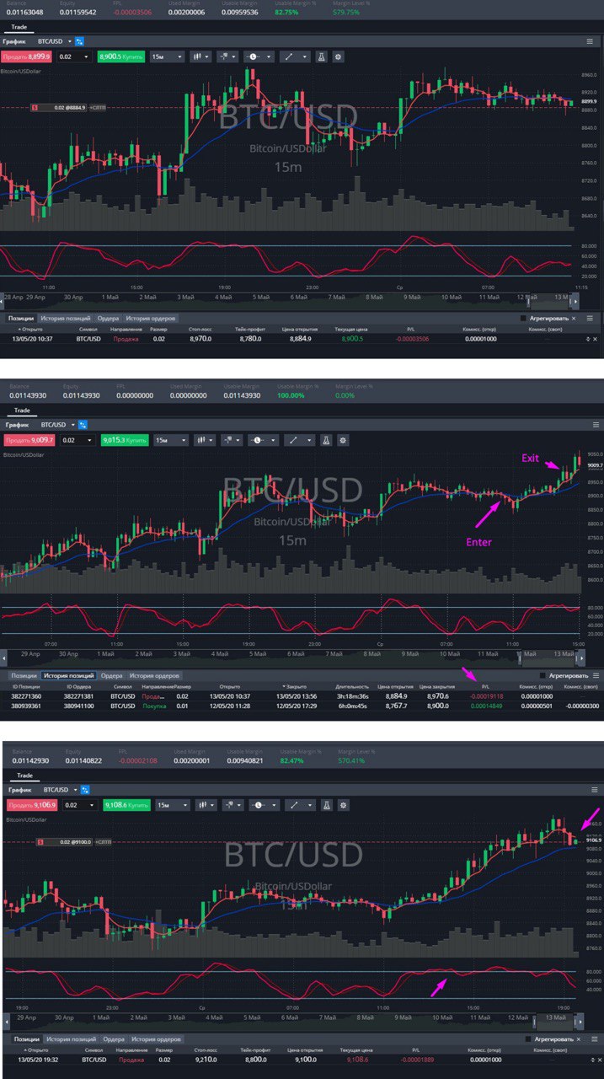Viewport: 604px width, 1079px height.
Task: Select history row with ID позиции 380939361
Action: click(301, 705)
